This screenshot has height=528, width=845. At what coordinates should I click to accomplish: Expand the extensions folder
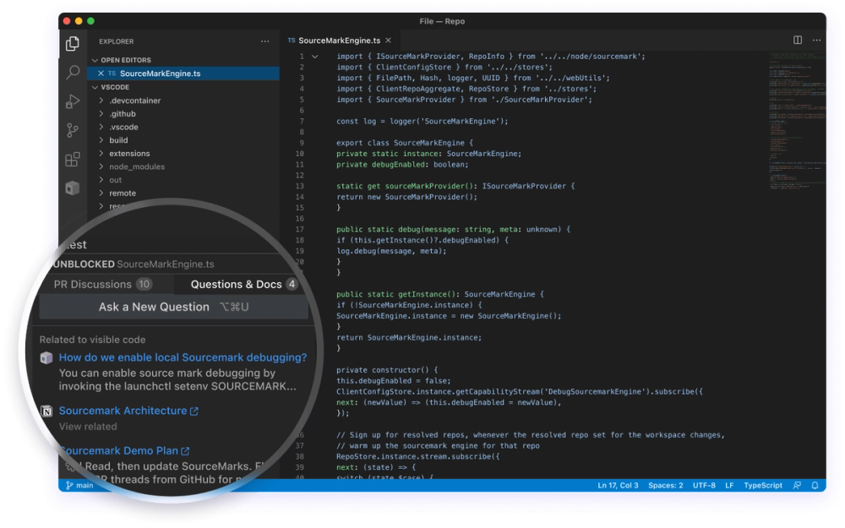click(x=101, y=154)
